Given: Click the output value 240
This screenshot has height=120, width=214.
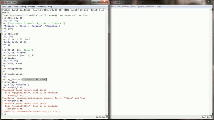Looking at the screenshot, I should pos(4,77).
